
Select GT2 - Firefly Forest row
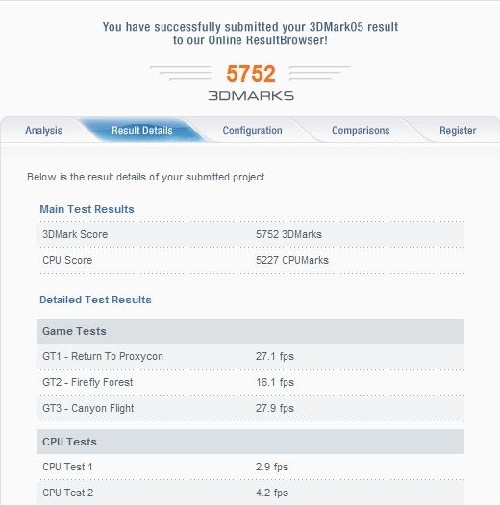250,382
